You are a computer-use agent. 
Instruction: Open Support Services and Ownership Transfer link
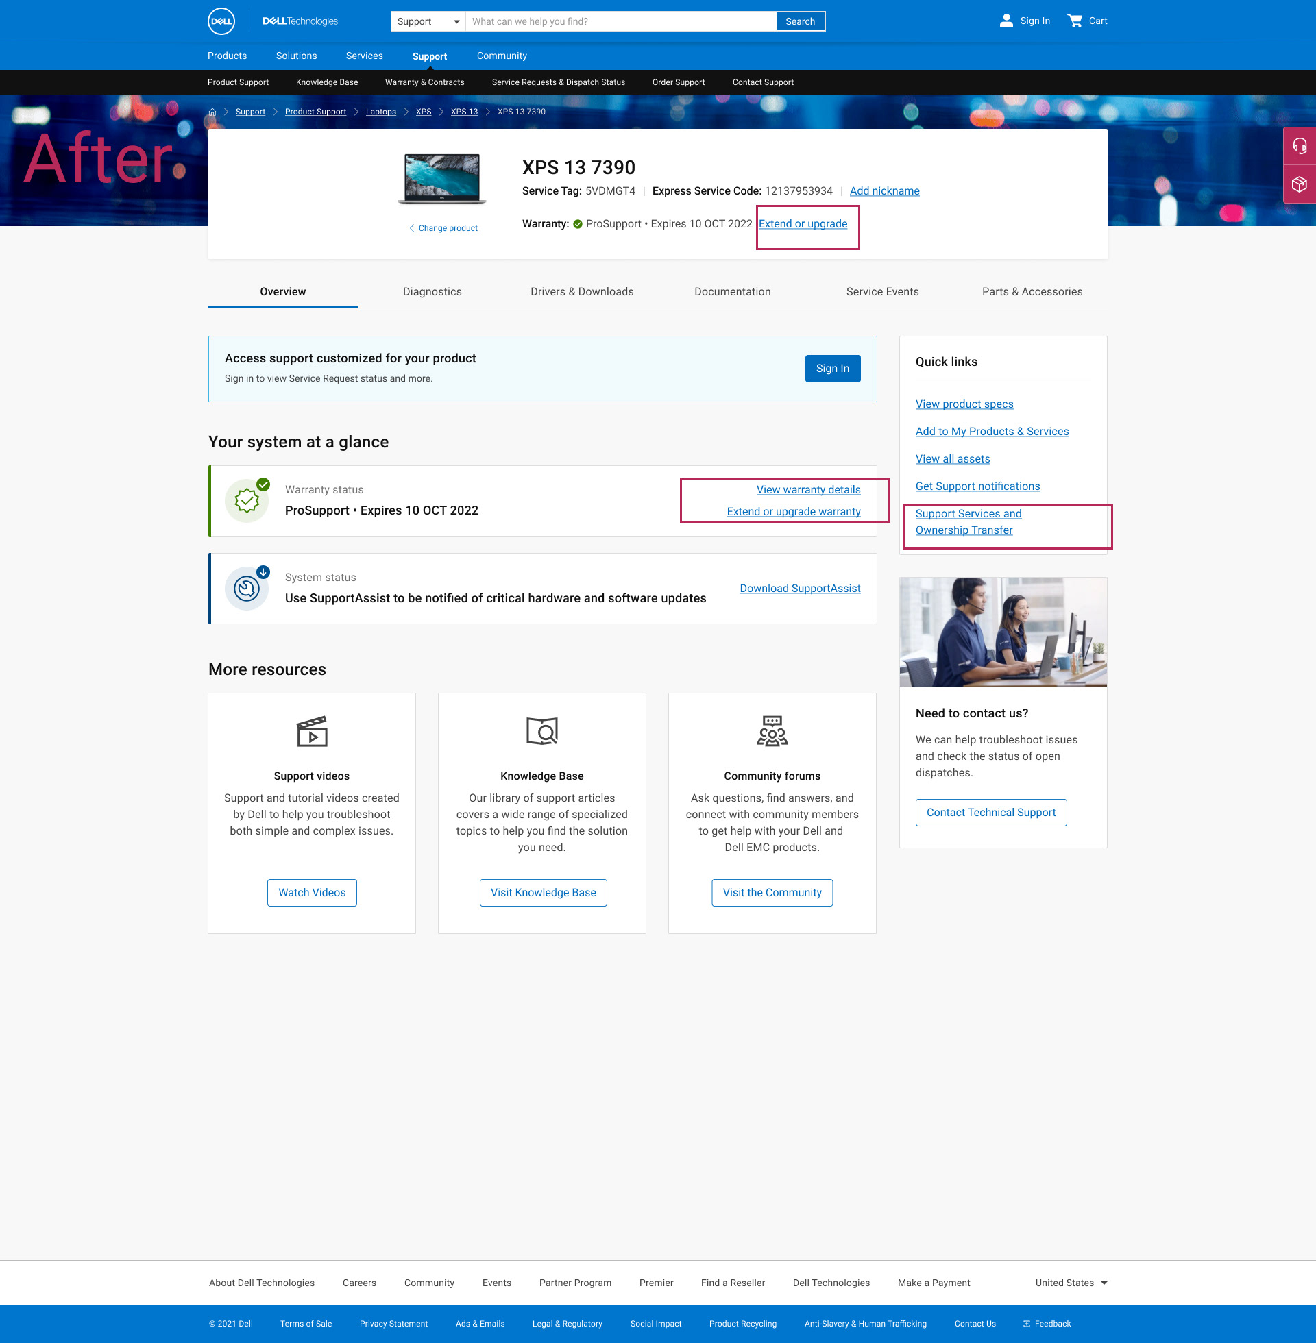(x=969, y=522)
